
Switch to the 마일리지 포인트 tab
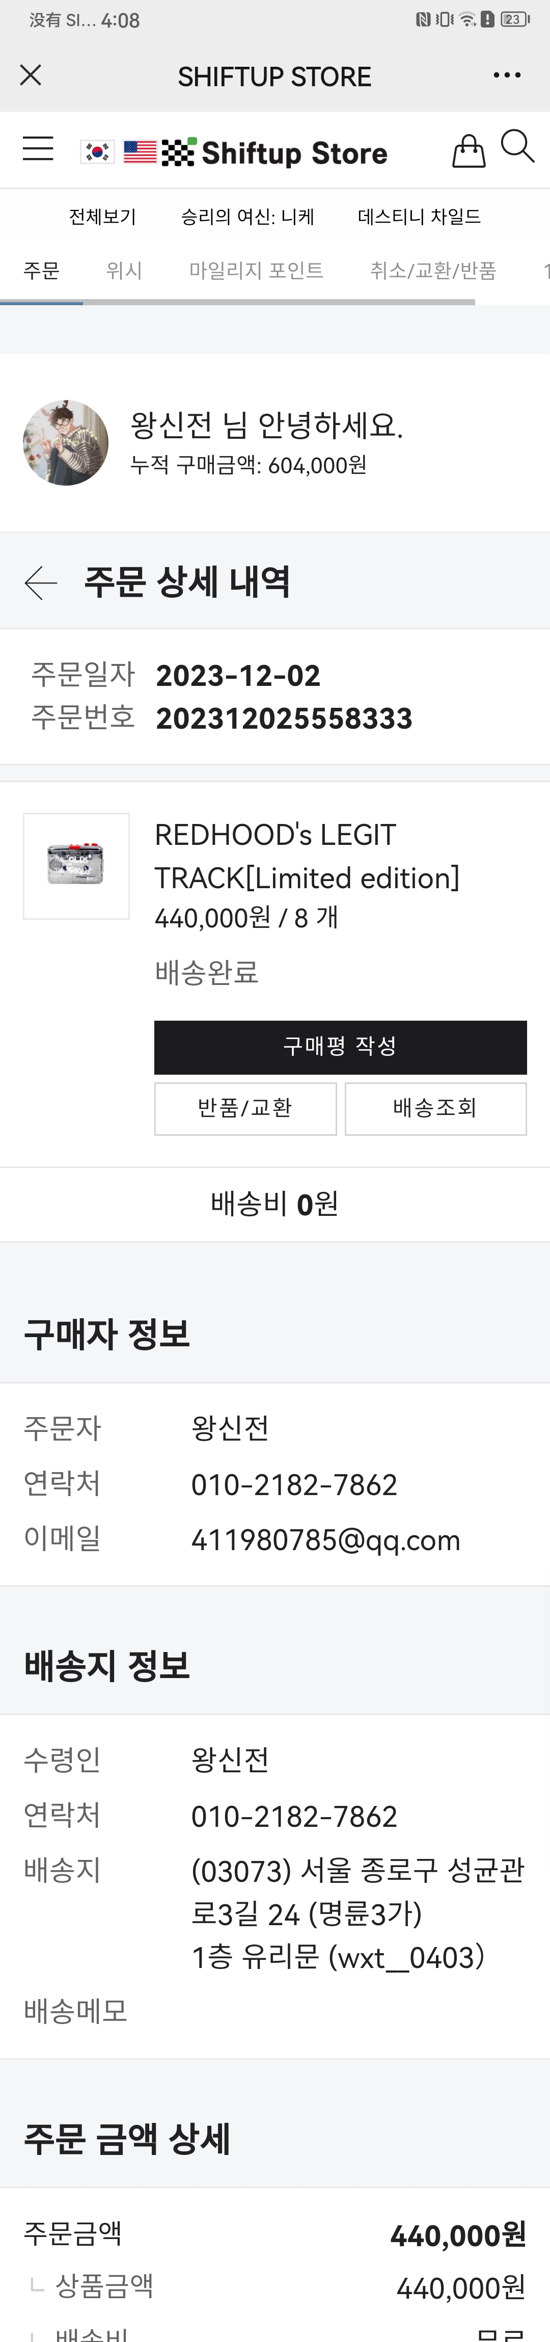[x=256, y=271]
